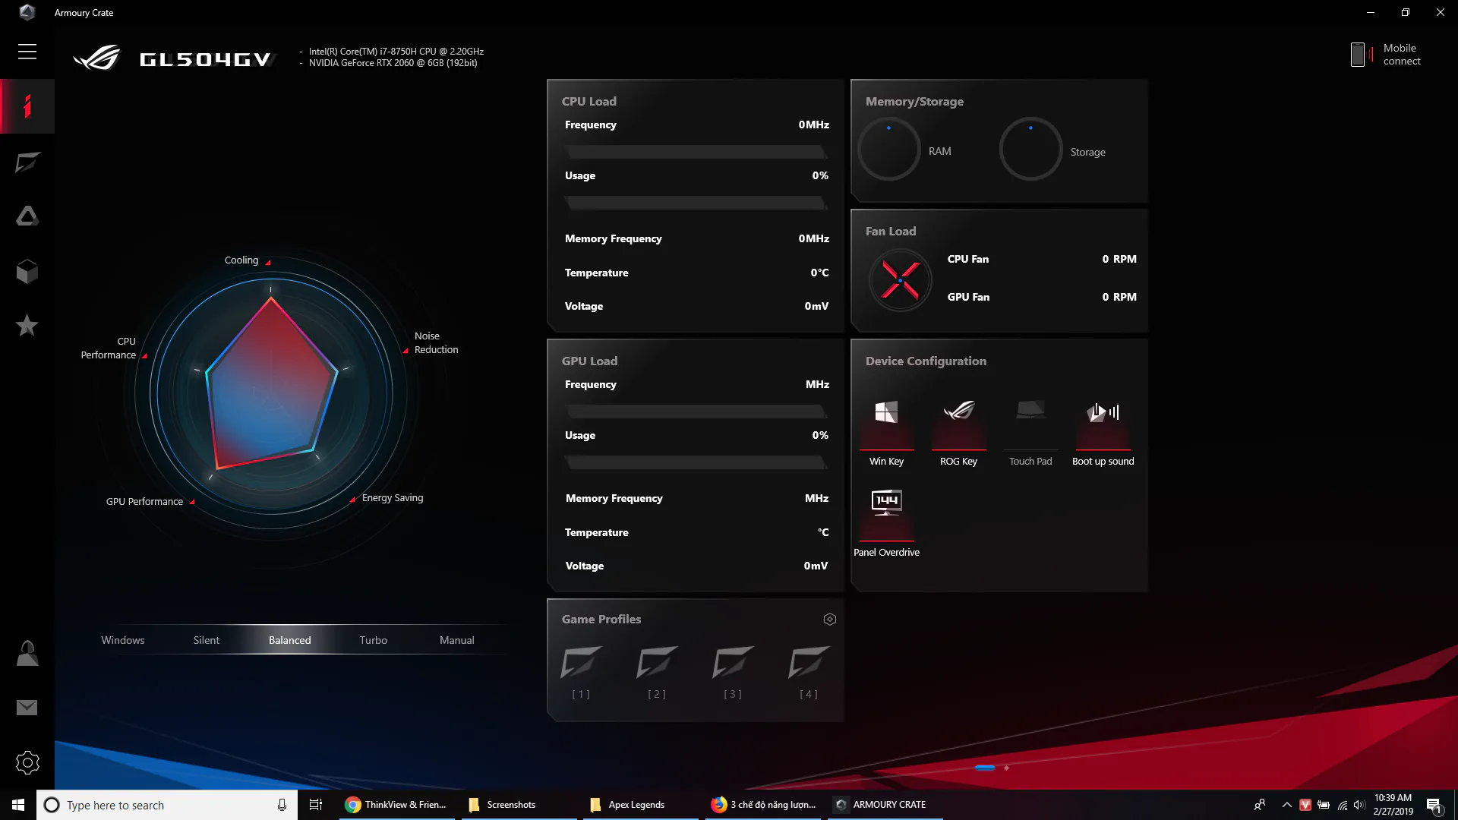Click the Memory/Storage panel title

tap(914, 101)
